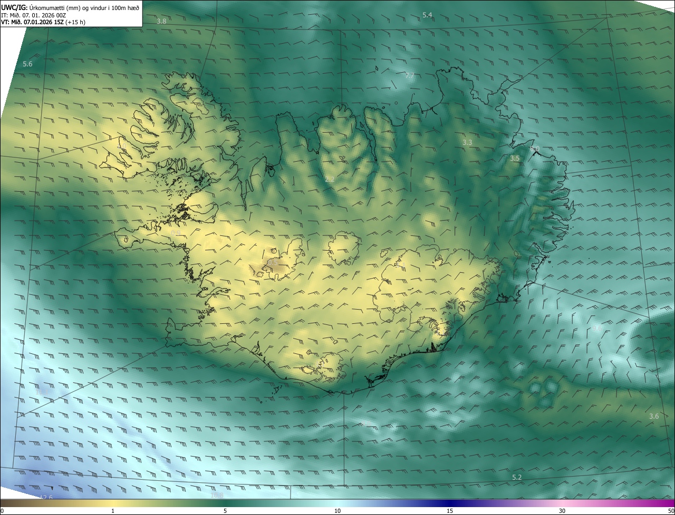Screen dimensions: 675x515
Task: Click the 2.2 value in north Iceland
Action: [330, 180]
